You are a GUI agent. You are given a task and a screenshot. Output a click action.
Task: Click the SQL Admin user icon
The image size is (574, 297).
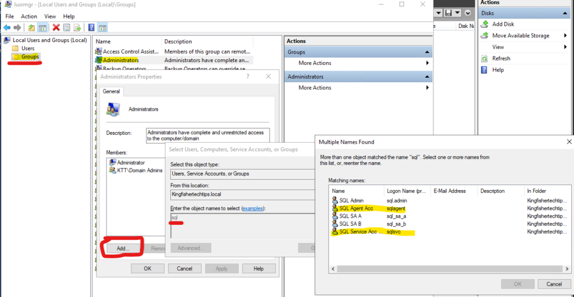pos(335,200)
